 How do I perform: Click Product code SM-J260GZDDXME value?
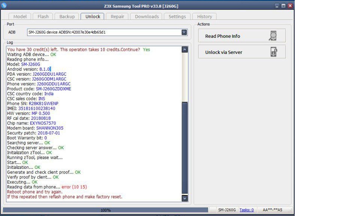pos(54,89)
